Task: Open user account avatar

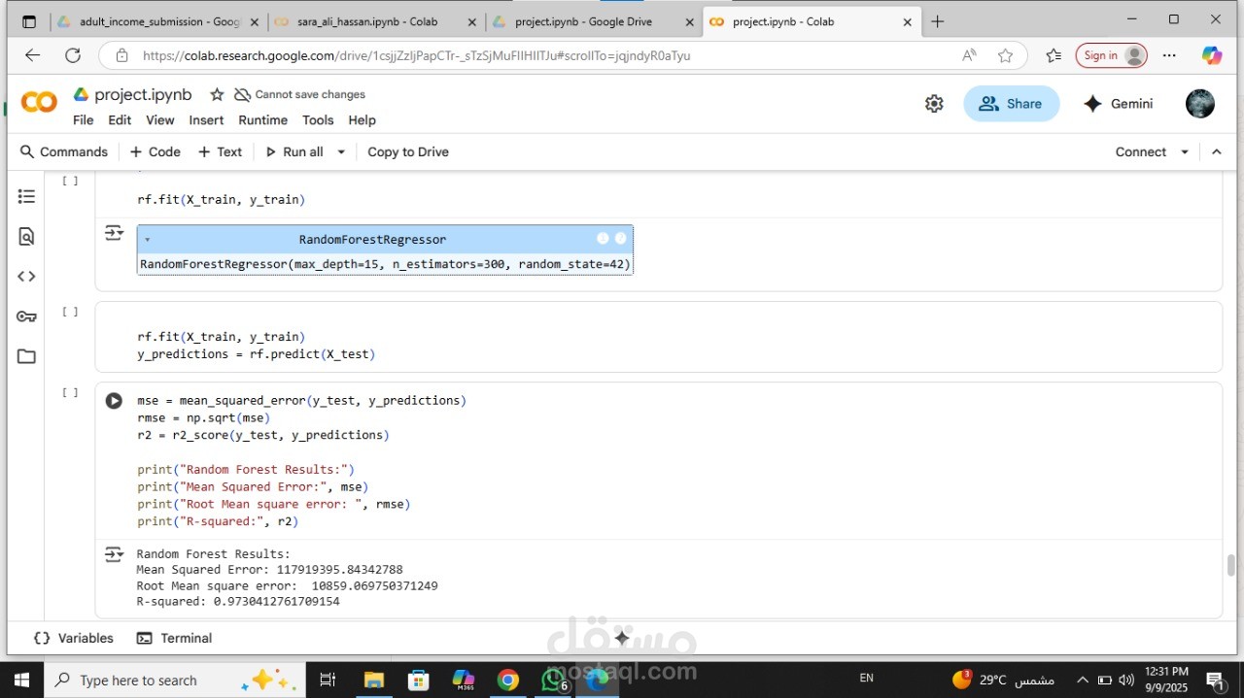Action: (x=1200, y=104)
